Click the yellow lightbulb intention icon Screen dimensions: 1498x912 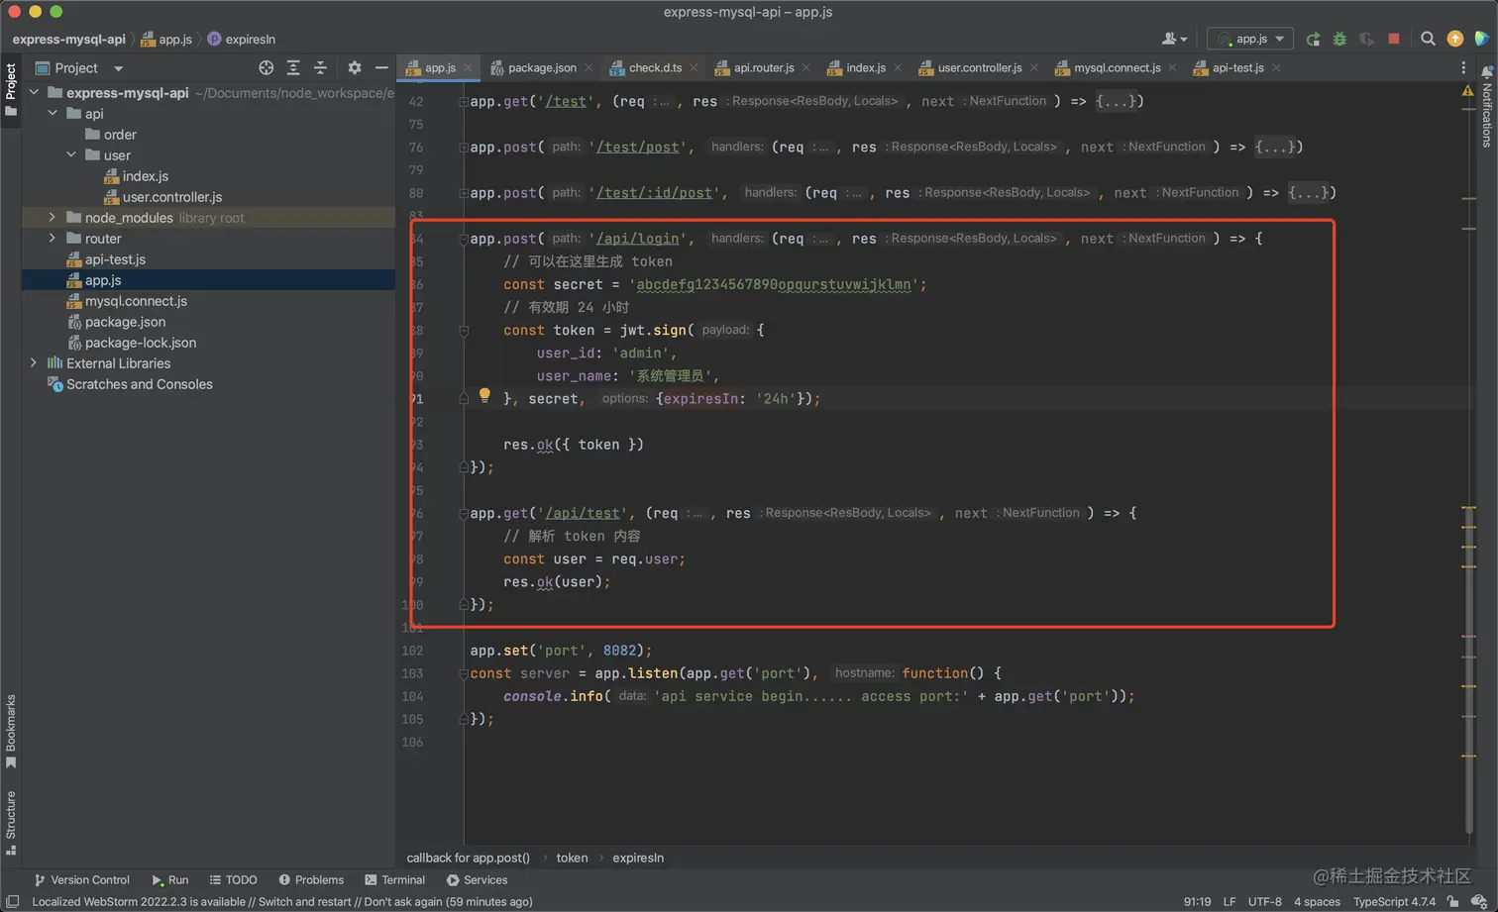point(484,396)
